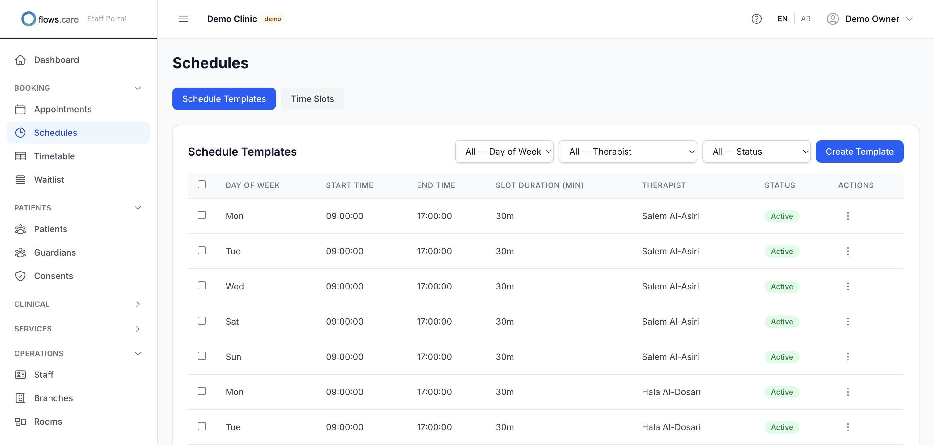The image size is (934, 445).
Task: Open the Day of Week filter dropdown
Action: (x=504, y=151)
